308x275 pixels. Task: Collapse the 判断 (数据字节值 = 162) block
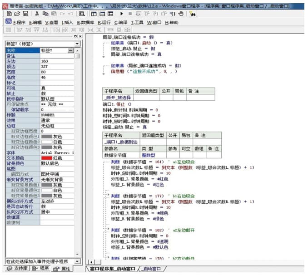[x=108, y=229]
